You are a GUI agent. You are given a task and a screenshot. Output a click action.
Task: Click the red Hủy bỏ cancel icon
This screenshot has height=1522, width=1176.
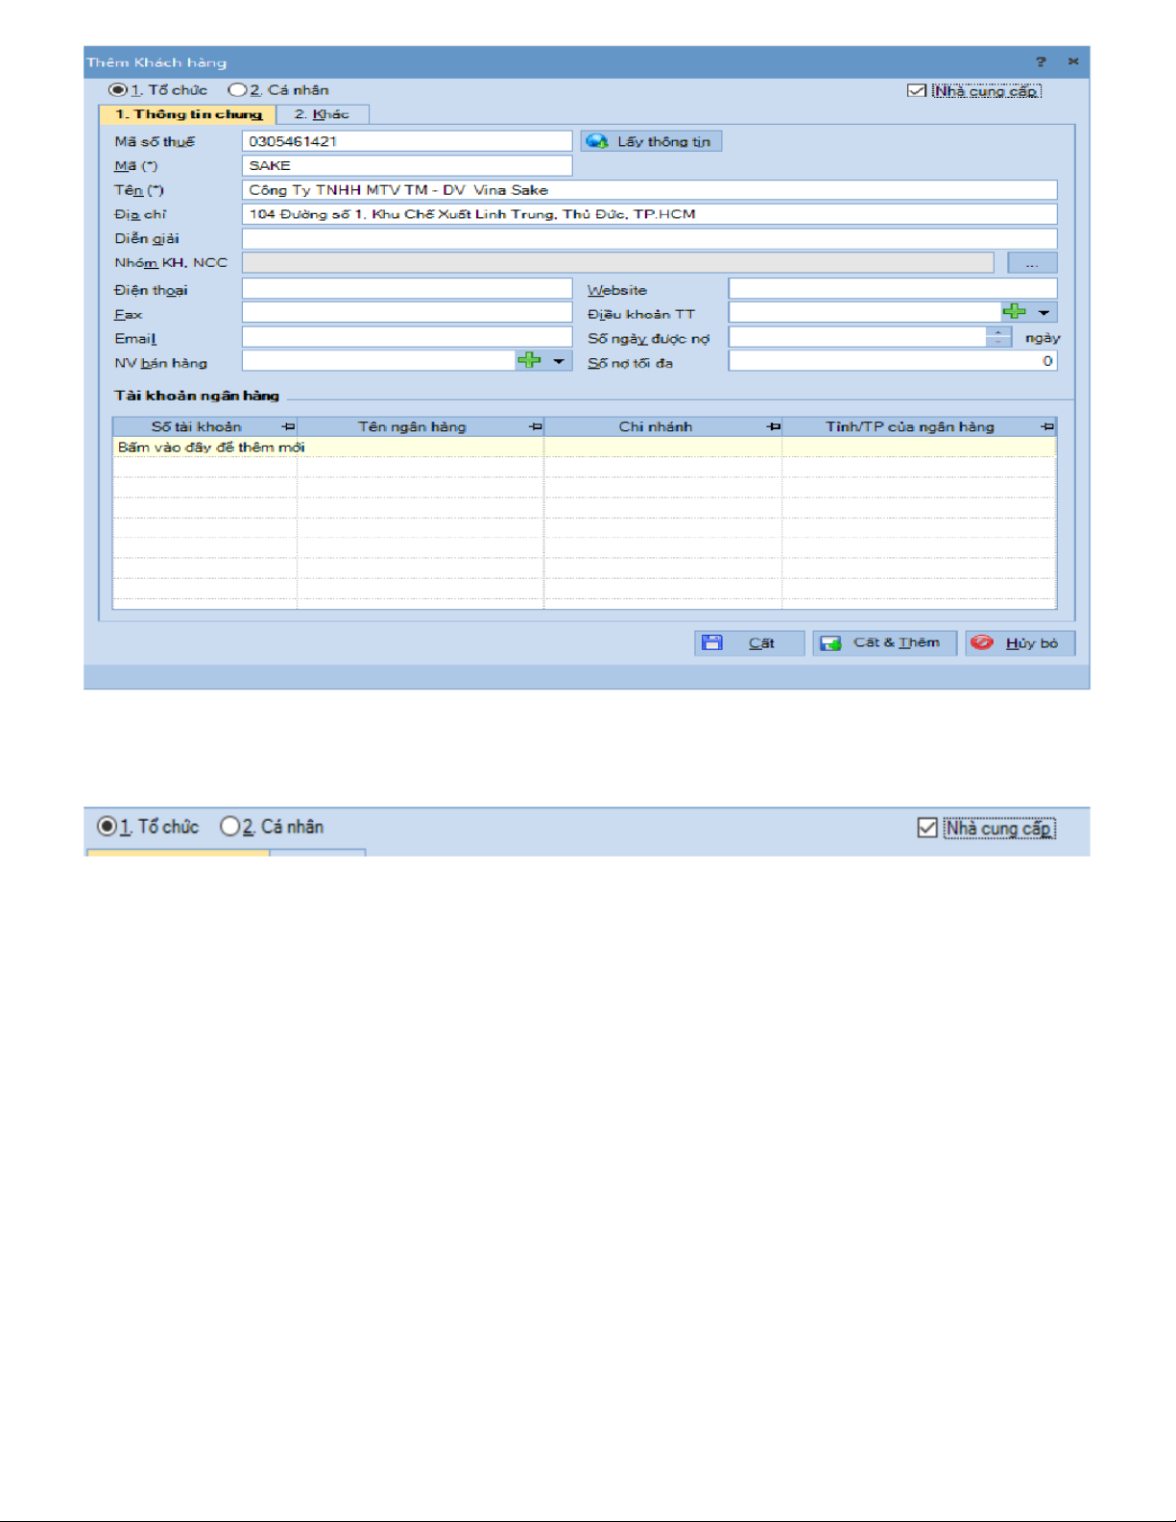tap(982, 642)
